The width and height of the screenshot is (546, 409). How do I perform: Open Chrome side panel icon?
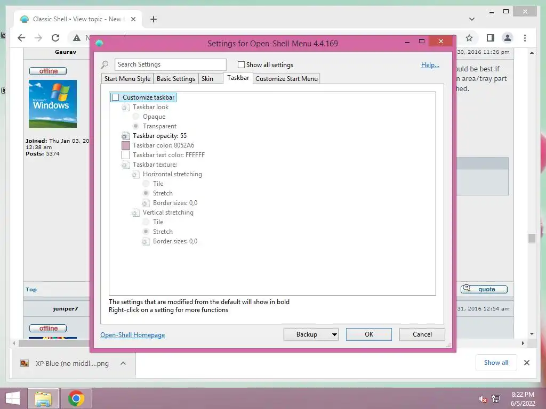point(491,38)
